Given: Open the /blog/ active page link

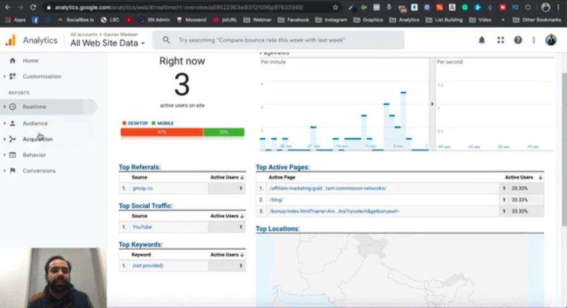Looking at the screenshot, I should pos(276,200).
